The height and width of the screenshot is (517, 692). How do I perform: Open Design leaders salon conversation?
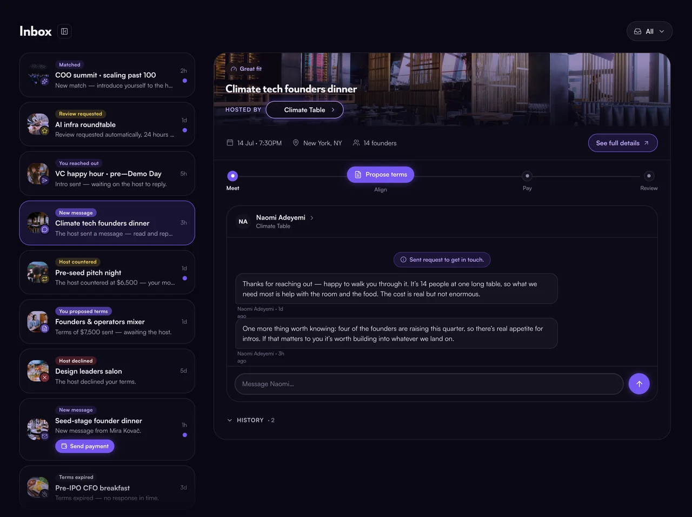coord(107,371)
